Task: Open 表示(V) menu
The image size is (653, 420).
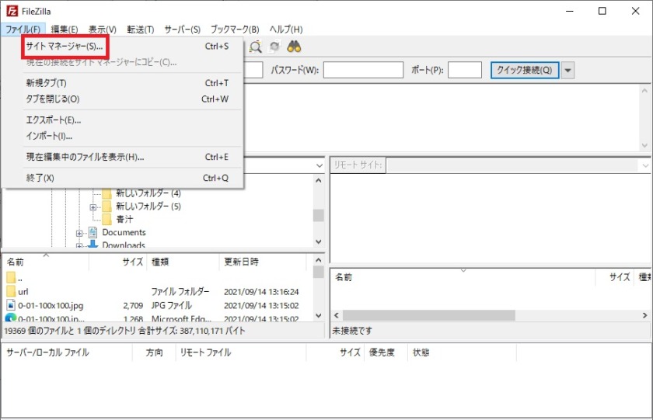Action: (x=102, y=30)
